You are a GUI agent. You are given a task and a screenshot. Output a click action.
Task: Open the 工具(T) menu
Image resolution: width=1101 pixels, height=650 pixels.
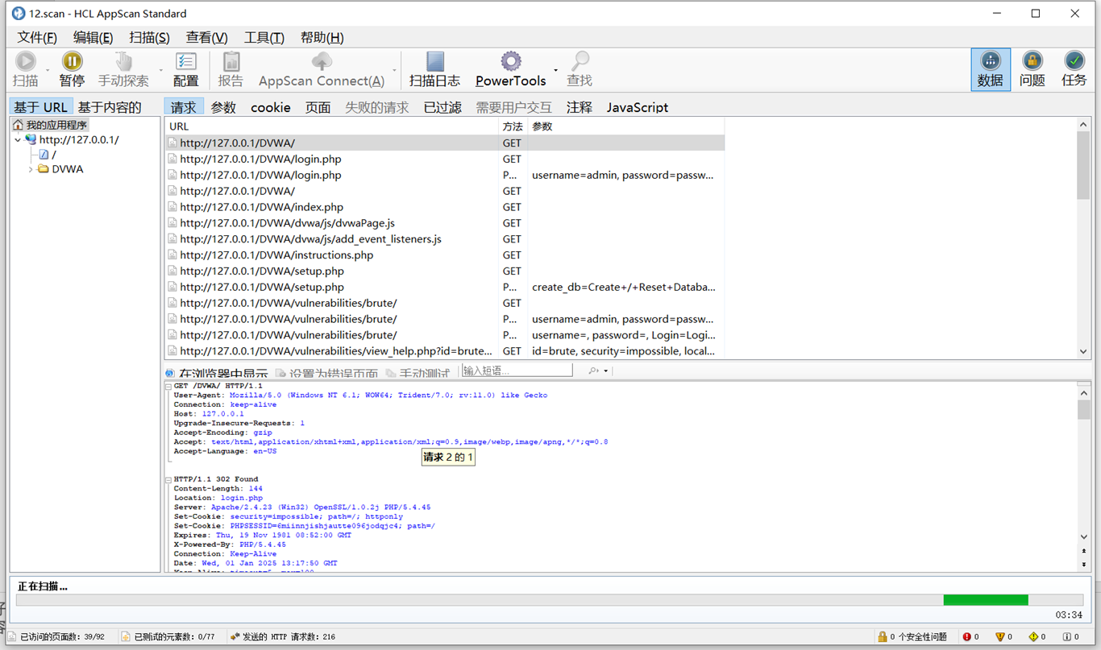pyautogui.click(x=264, y=38)
